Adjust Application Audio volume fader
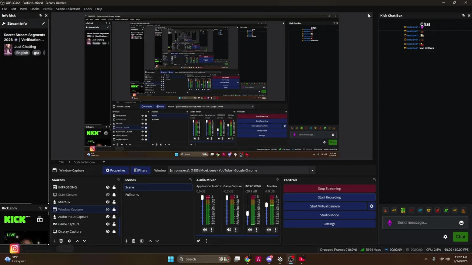The height and width of the screenshot is (265, 472). point(202,198)
